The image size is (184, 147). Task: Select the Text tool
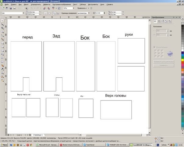click(2, 58)
